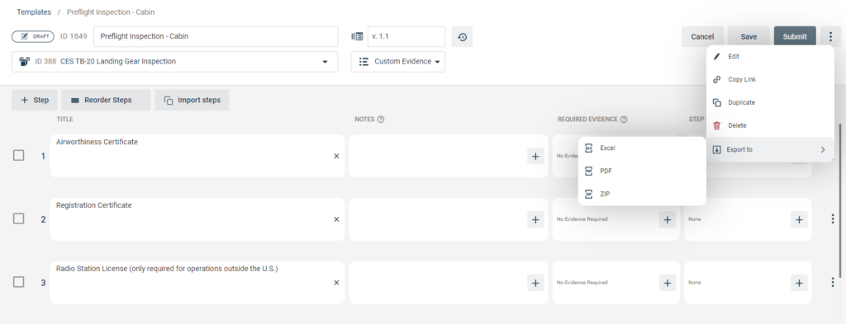Open Custom Evidence dropdown
The width and height of the screenshot is (846, 324).
click(x=398, y=62)
